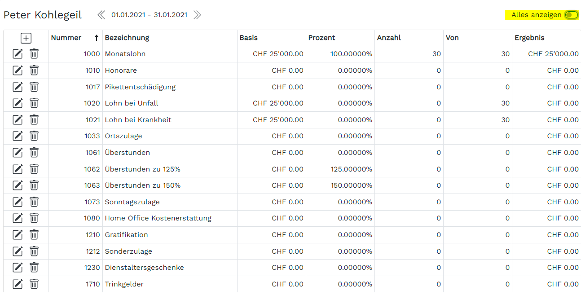The image size is (581, 295).
Task: Go to previous month with left arrows
Action: click(101, 15)
